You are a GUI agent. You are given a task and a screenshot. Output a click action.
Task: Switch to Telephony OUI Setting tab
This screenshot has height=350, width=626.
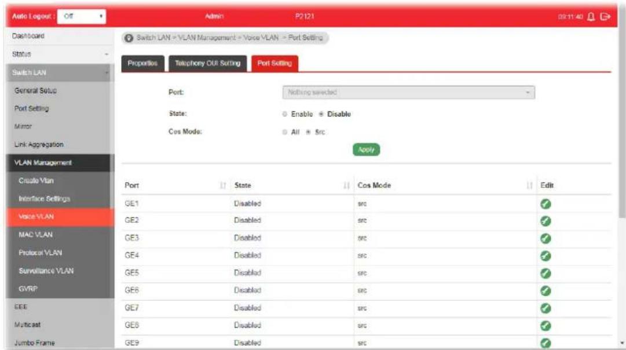click(x=207, y=64)
